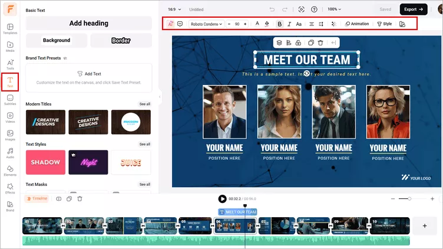The image size is (443, 249).
Task: Click the screen record icon
Action: pyautogui.click(x=301, y=9)
